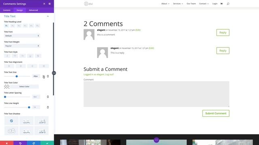259x145 pixels.
Task: Click the 'Log out?' link
Action: pos(109,75)
